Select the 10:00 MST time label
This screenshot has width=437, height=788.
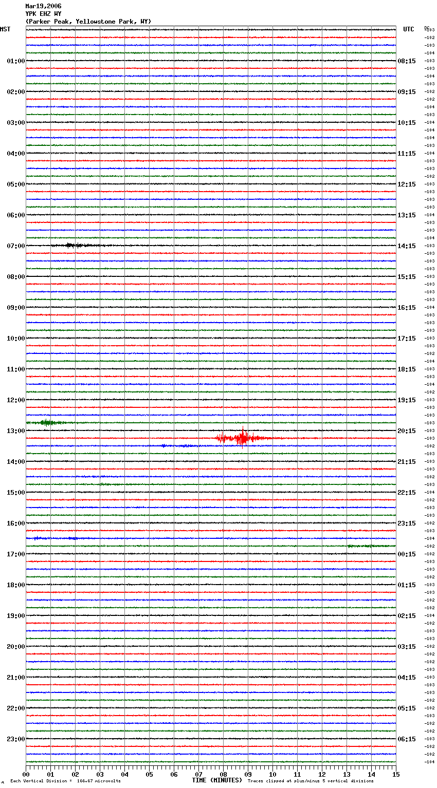pos(16,339)
